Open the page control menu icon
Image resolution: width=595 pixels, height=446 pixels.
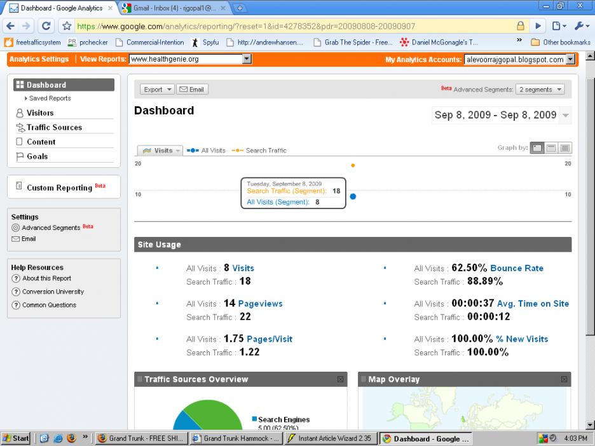[x=559, y=26]
